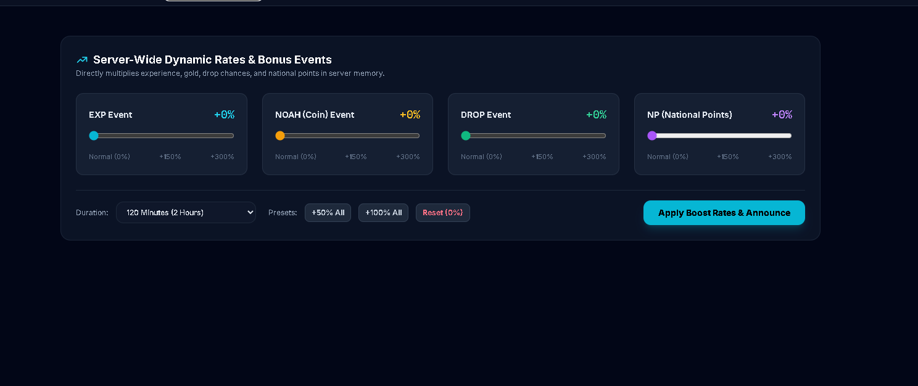The height and width of the screenshot is (386, 918).
Task: Apply the +100% All preset
Action: (x=383, y=213)
